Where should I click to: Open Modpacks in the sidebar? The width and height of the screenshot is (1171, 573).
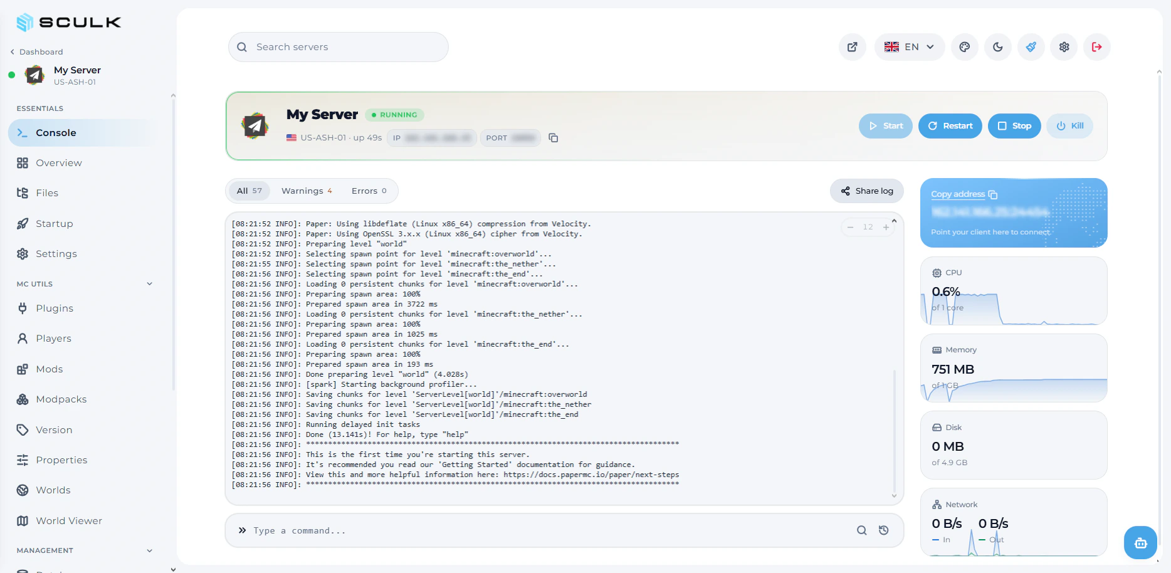coord(83,399)
